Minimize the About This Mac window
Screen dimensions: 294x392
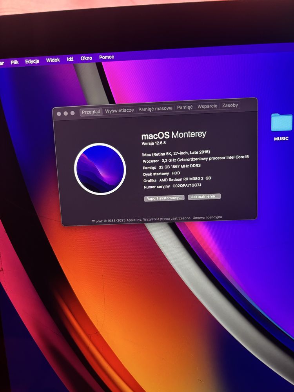click(66, 114)
